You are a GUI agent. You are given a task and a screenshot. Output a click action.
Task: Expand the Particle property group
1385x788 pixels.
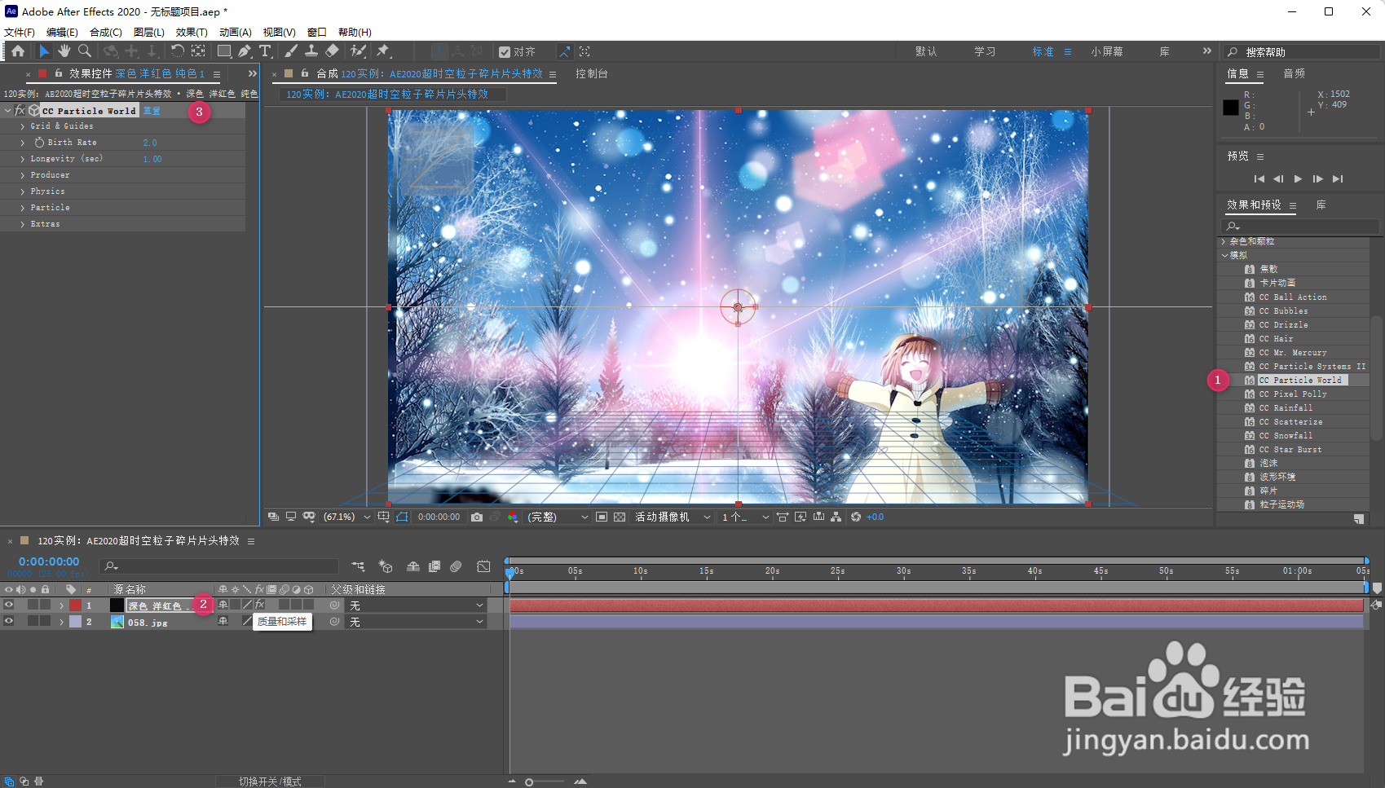click(23, 208)
